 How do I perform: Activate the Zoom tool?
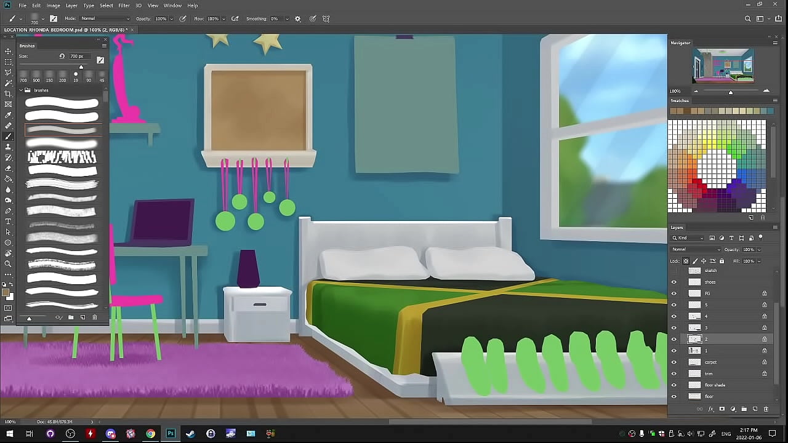coord(8,264)
